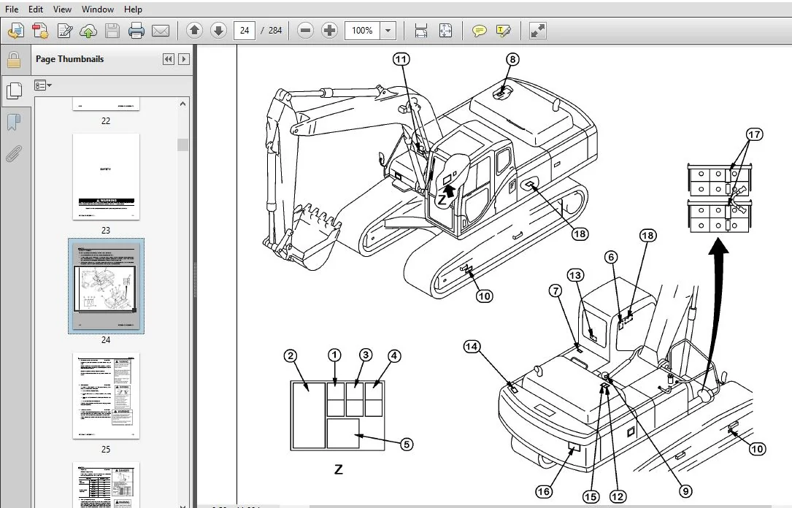This screenshot has height=508, width=792.
Task: Zoom in with the plus button
Action: coord(329,31)
